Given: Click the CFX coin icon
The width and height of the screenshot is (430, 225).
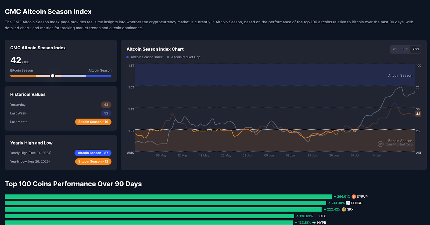Looking at the screenshot, I should pyautogui.click(x=316, y=216).
